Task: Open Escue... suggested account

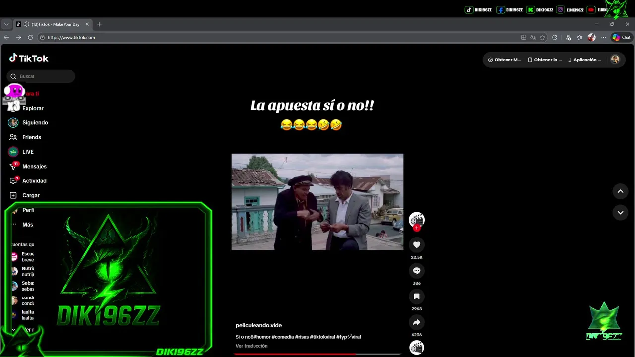Action: click(22, 257)
